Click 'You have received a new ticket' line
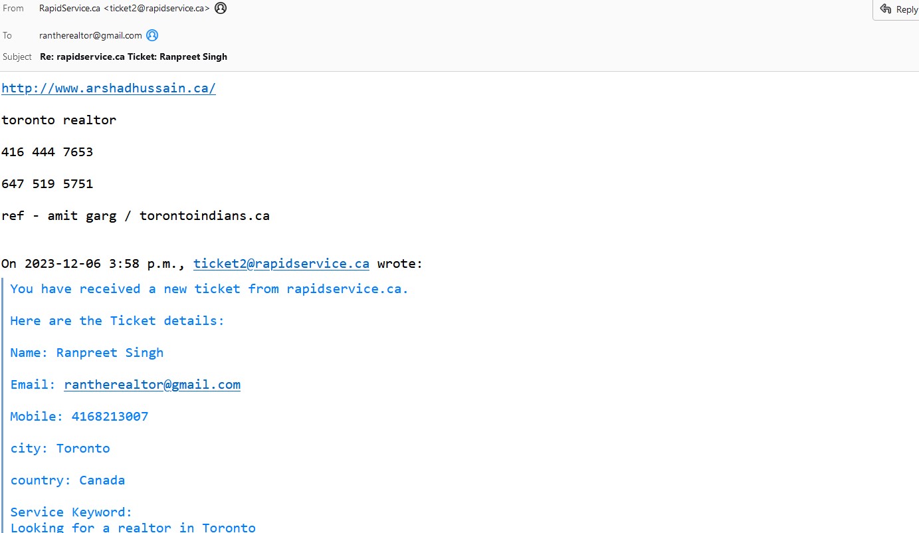 [209, 289]
